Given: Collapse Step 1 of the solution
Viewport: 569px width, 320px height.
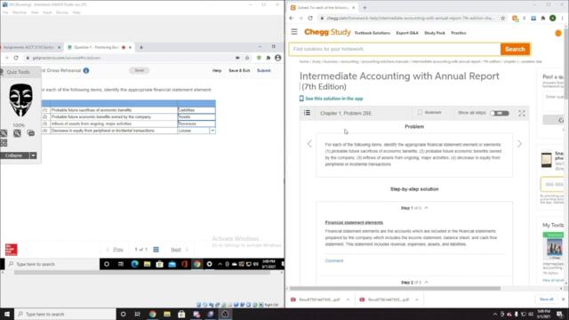Looking at the screenshot, I should click(426, 208).
